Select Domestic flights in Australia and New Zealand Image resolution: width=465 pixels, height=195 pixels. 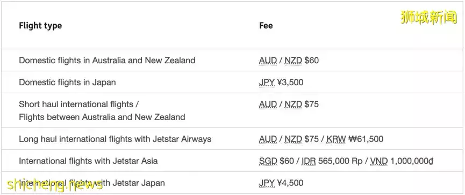pyautogui.click(x=107, y=61)
